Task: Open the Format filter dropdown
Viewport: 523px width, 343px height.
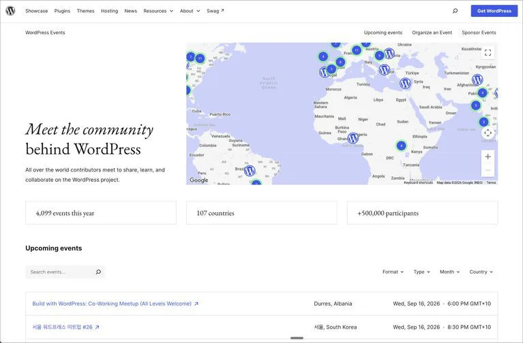Action: click(393, 272)
